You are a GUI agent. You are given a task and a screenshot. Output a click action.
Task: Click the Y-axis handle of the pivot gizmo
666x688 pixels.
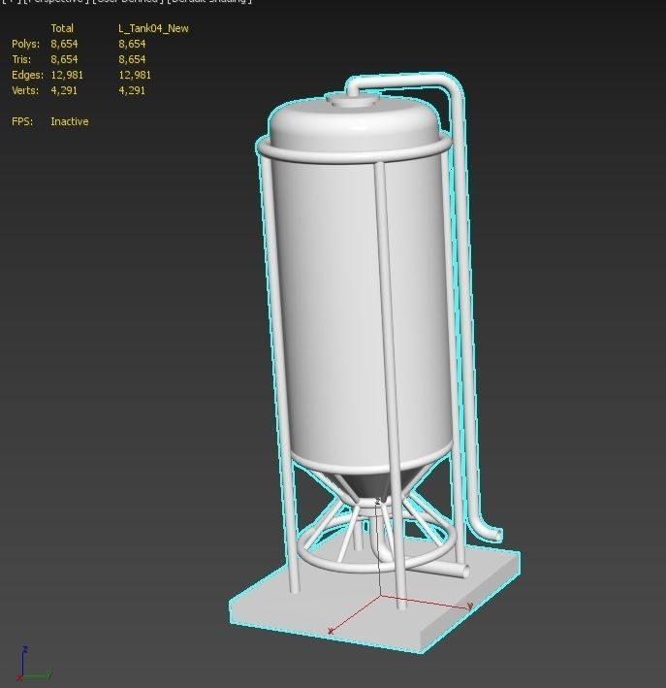coord(469,606)
